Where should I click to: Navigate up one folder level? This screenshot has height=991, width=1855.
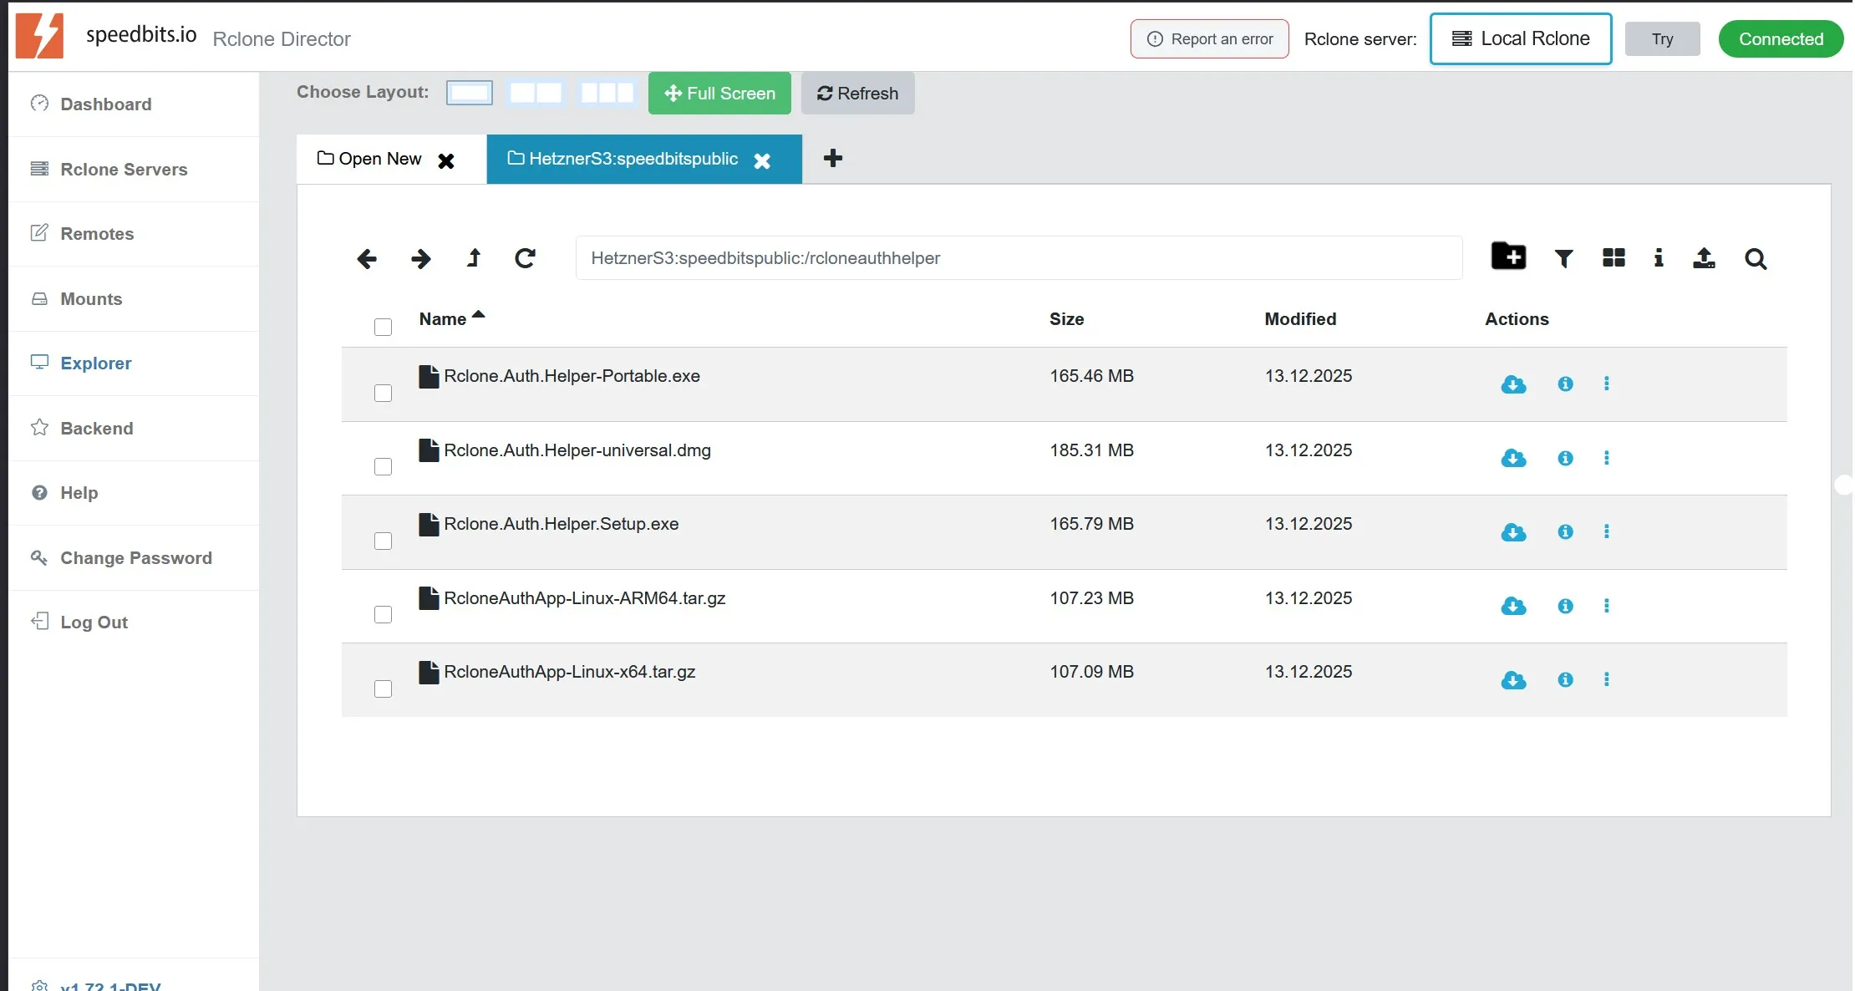coord(474,258)
